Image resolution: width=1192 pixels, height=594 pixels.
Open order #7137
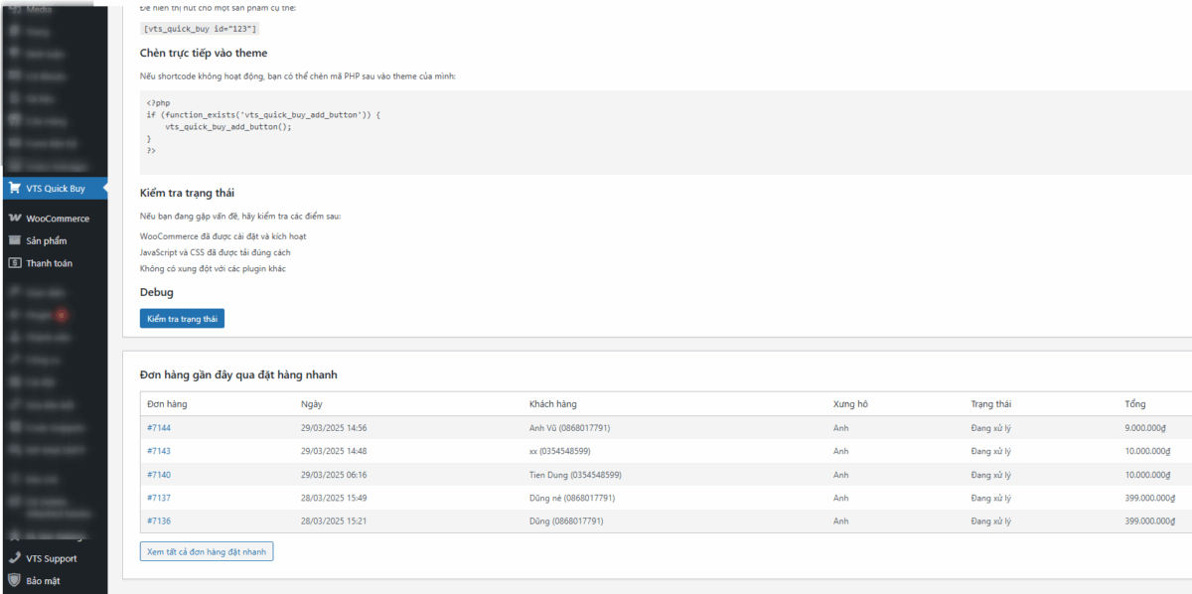tap(159, 498)
